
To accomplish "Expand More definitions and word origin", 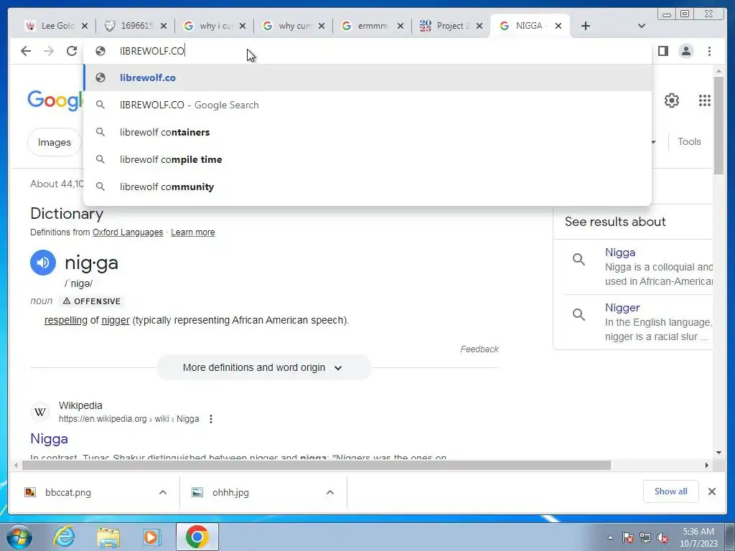I will [x=264, y=368].
